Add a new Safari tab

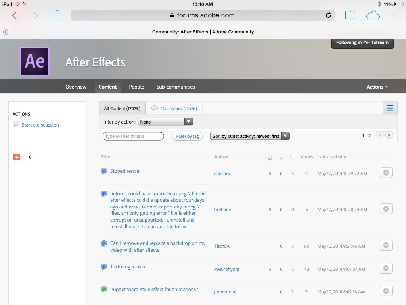(x=394, y=15)
